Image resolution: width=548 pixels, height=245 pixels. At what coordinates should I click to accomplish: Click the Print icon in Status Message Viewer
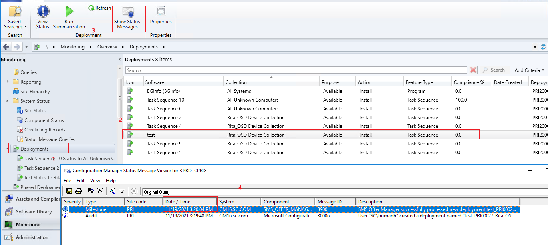79,191
